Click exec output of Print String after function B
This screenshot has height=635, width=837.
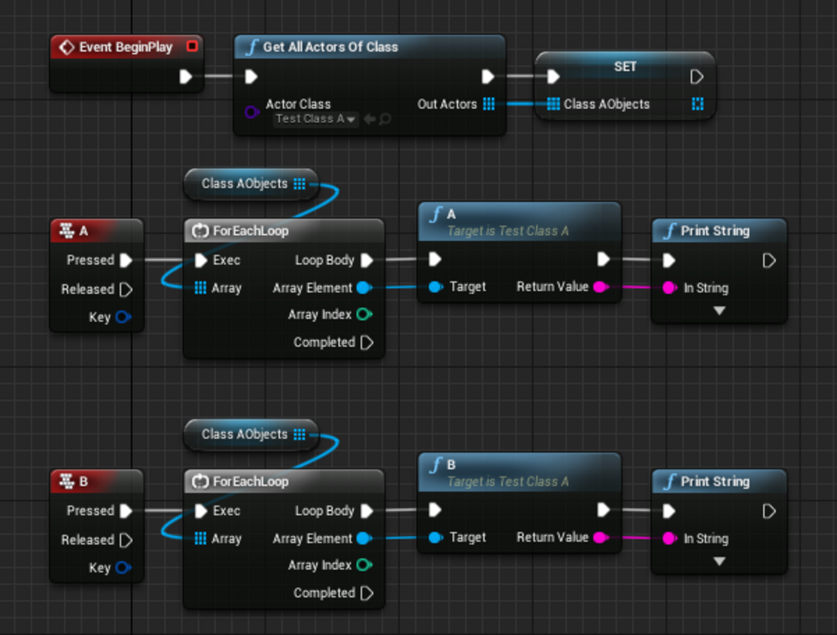[x=769, y=511]
